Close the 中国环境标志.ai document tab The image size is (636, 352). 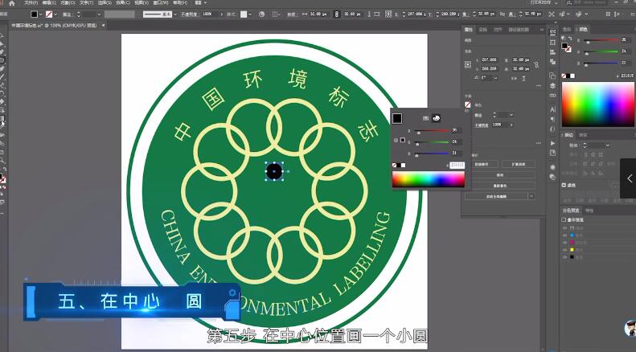[104, 25]
